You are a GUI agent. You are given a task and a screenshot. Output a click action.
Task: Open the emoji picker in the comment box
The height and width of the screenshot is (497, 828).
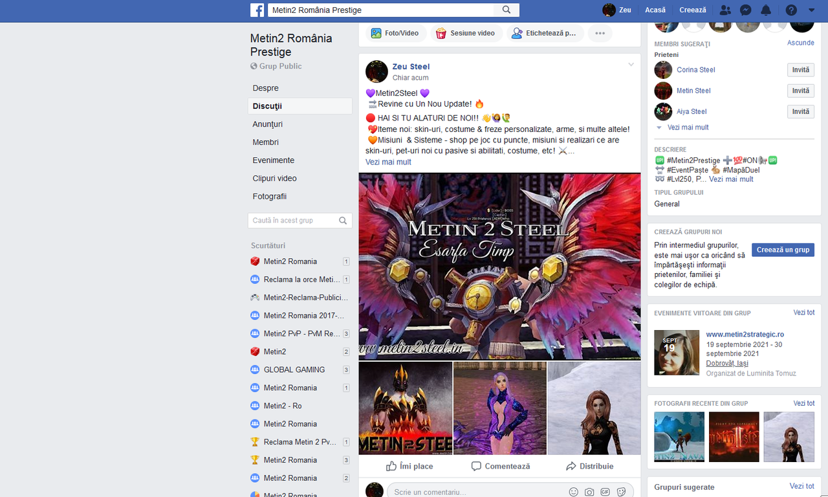[x=573, y=491]
